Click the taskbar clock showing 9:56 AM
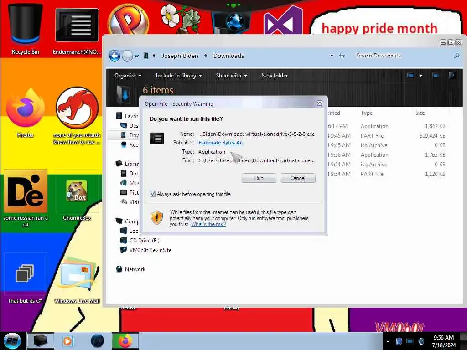Image resolution: width=467 pixels, height=350 pixels. [x=444, y=341]
